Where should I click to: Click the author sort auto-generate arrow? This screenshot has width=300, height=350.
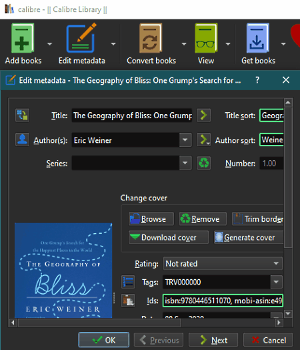(x=203, y=140)
